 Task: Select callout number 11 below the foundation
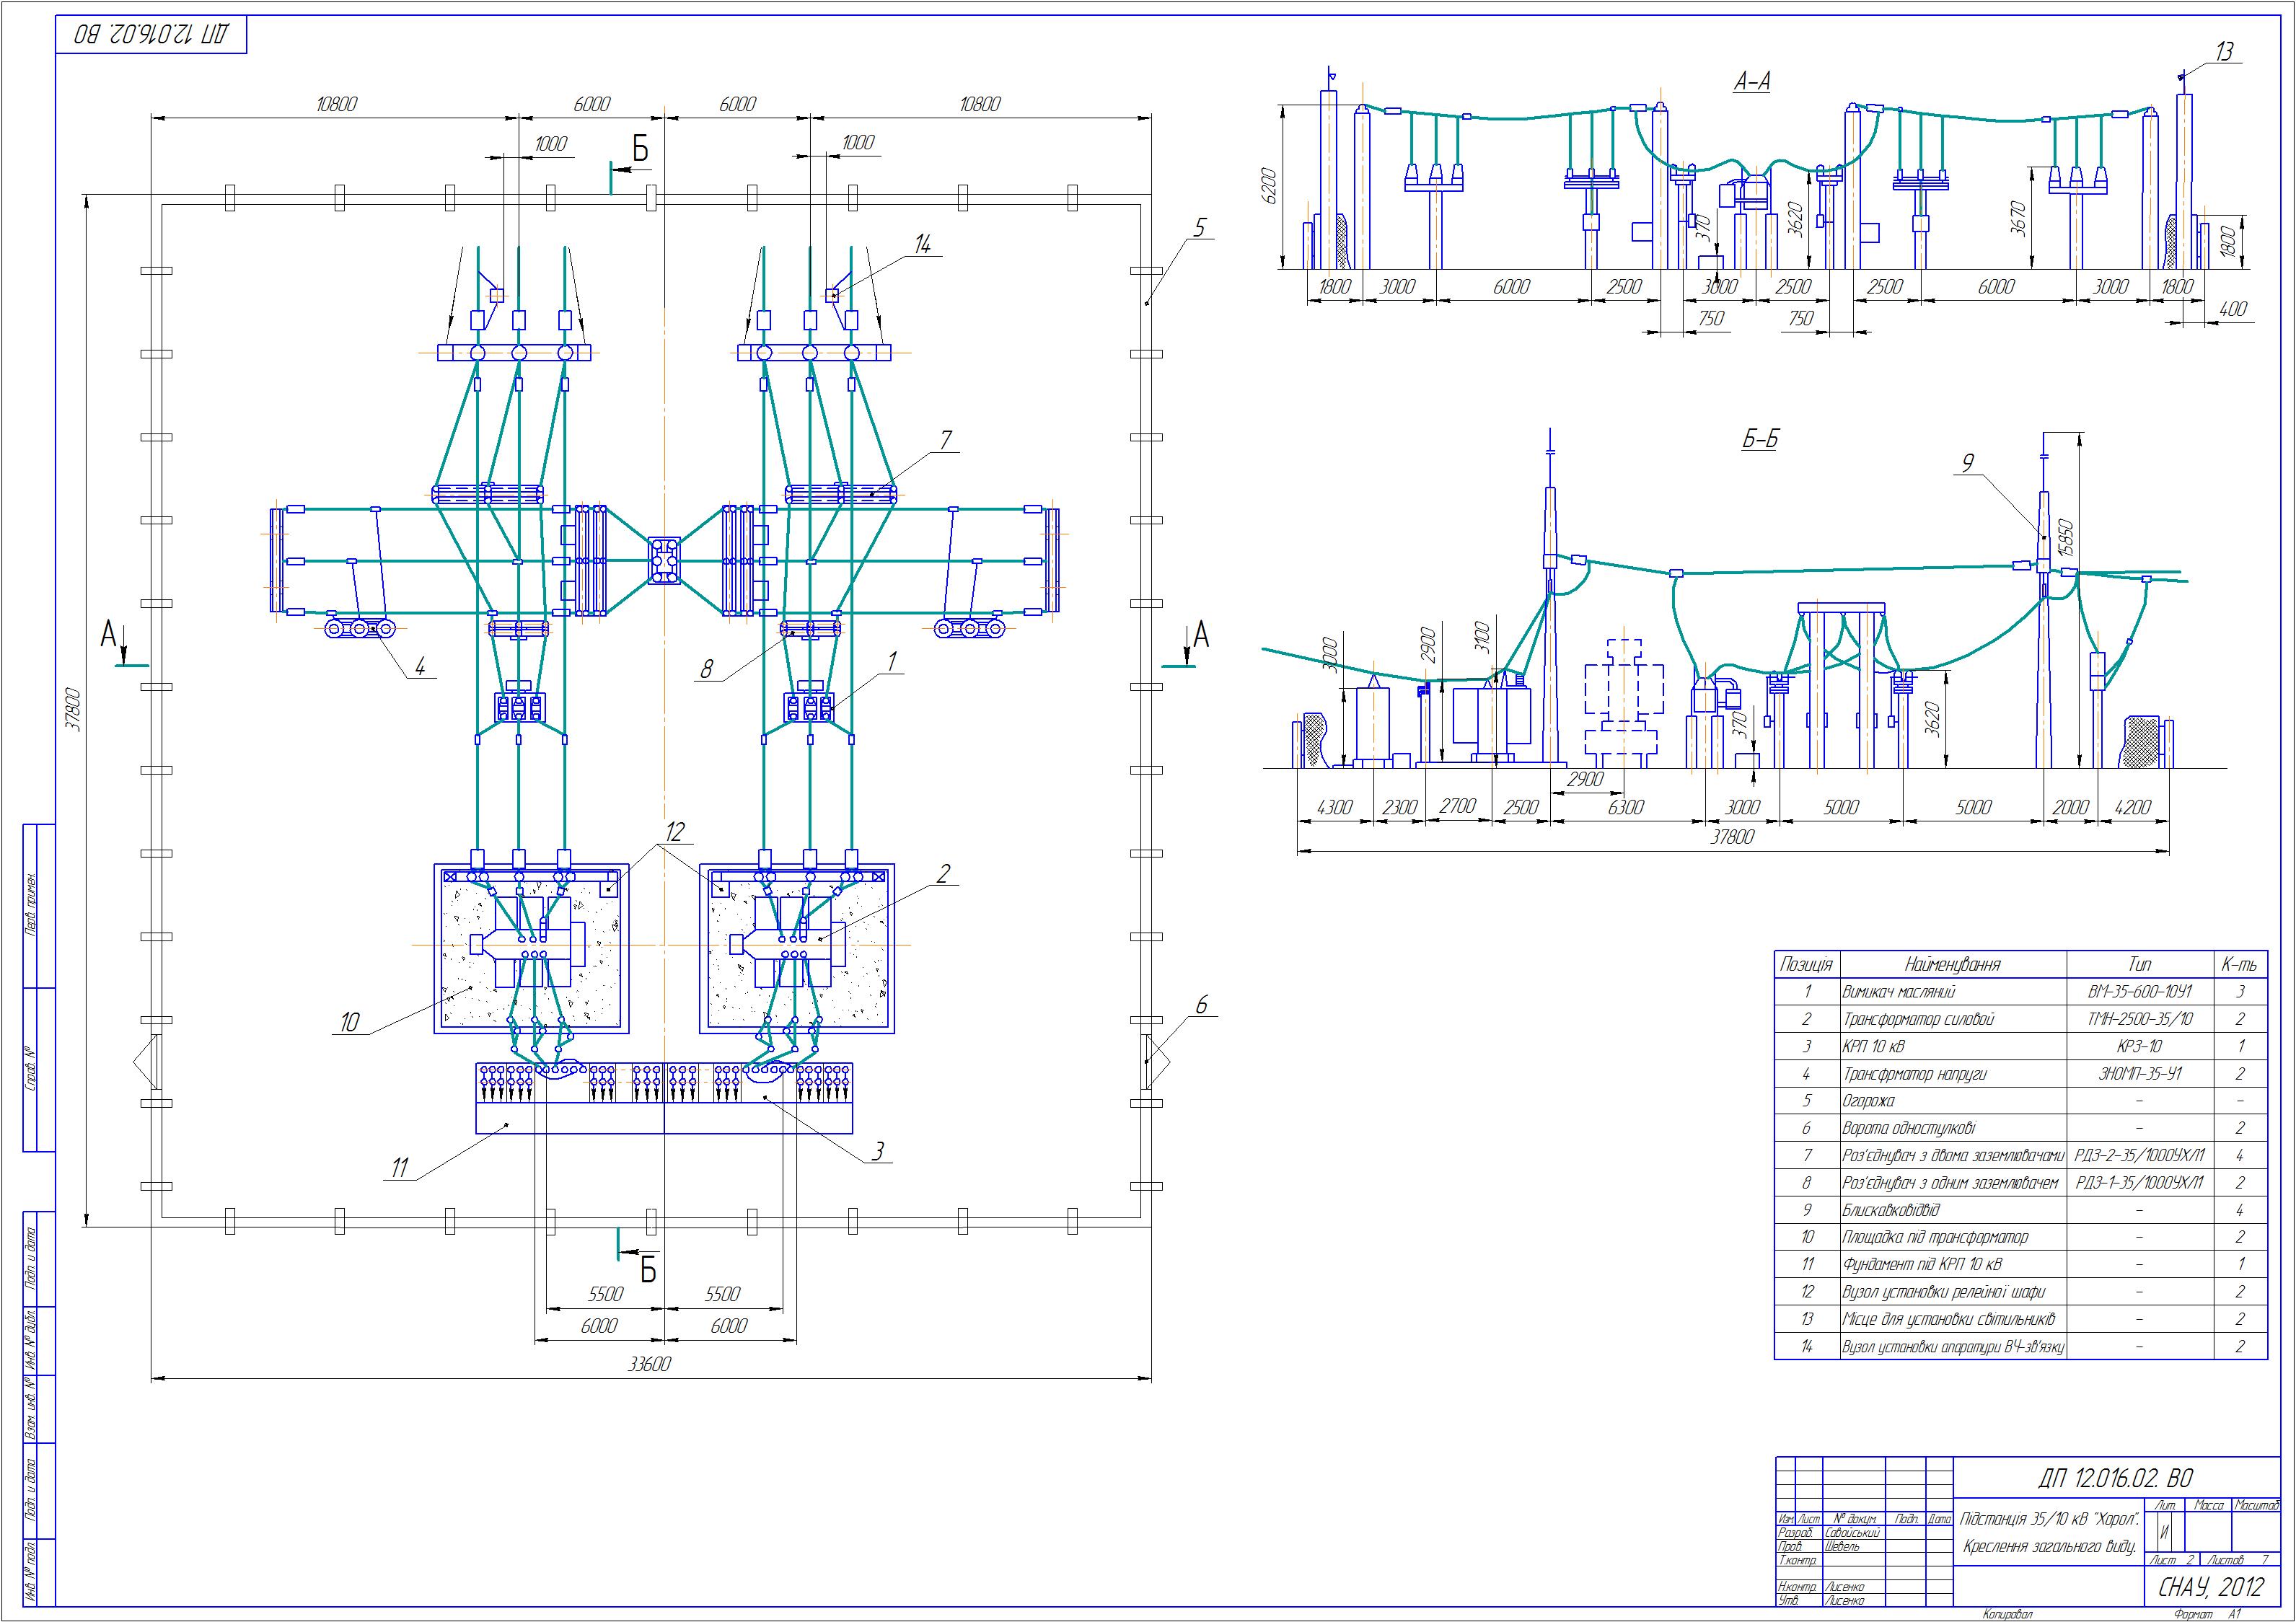(400, 1168)
